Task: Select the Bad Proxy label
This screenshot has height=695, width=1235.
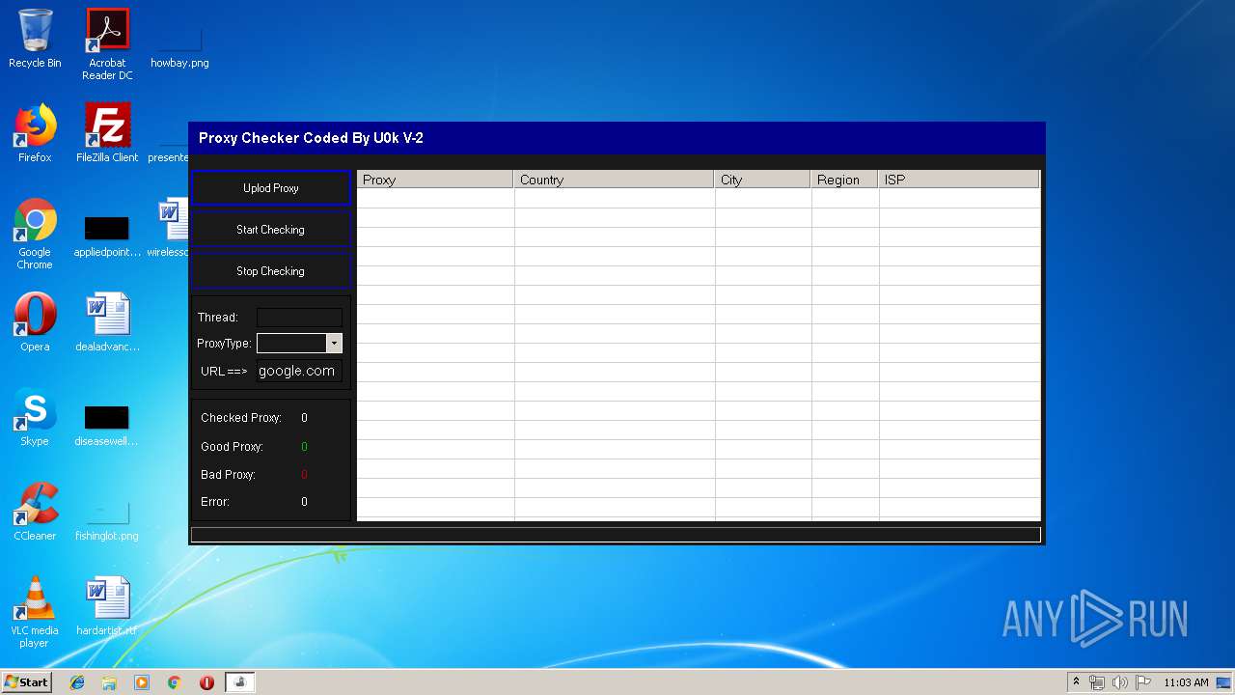Action: (228, 475)
